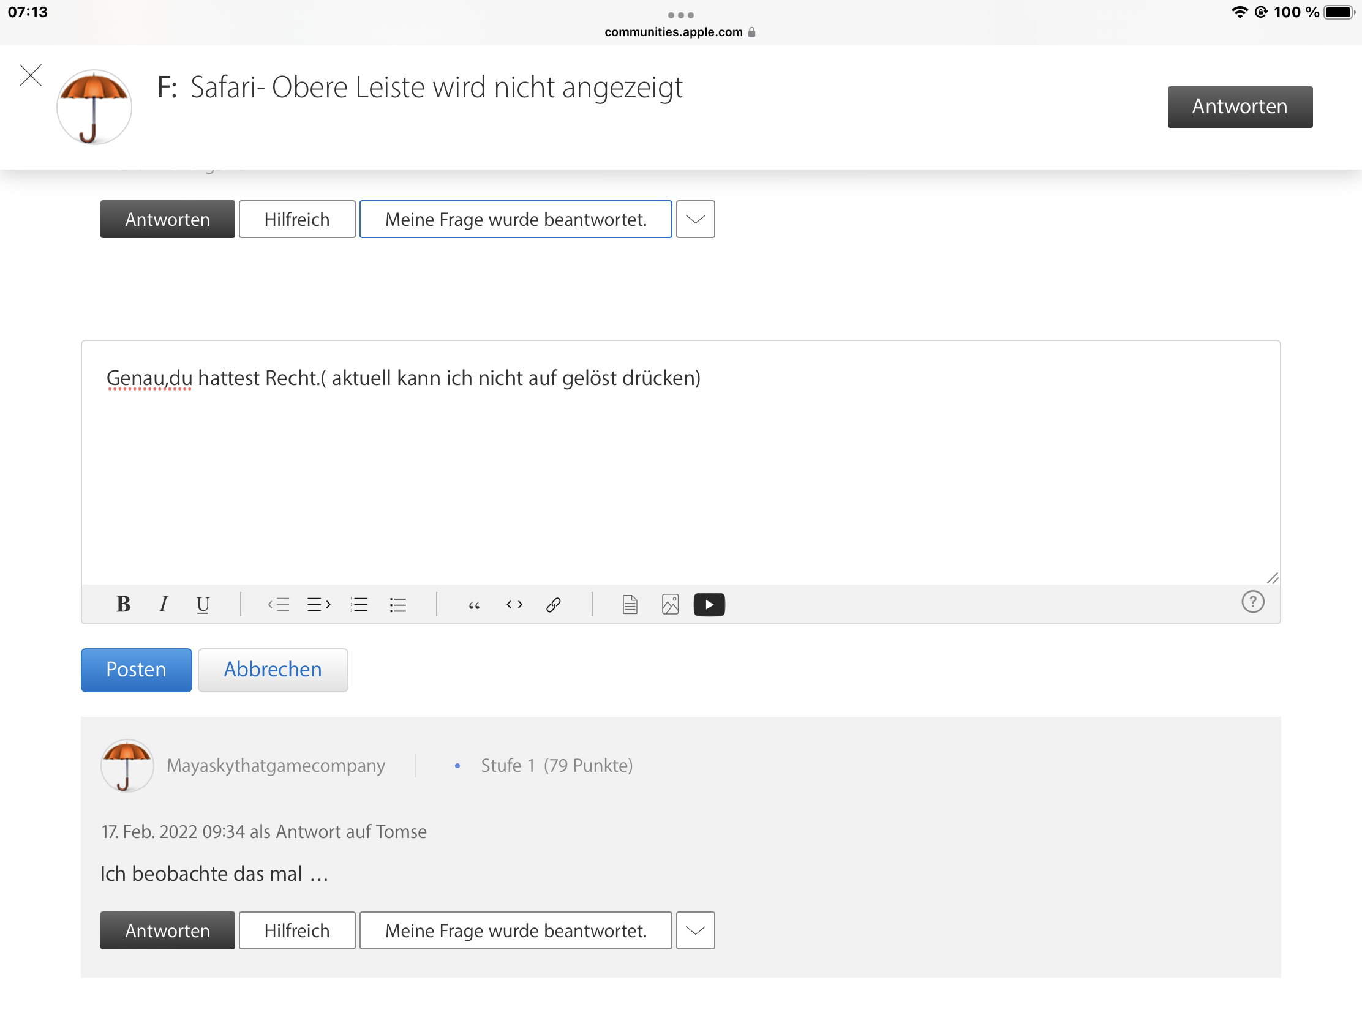
Task: Embed a video in reply
Action: pyautogui.click(x=709, y=604)
